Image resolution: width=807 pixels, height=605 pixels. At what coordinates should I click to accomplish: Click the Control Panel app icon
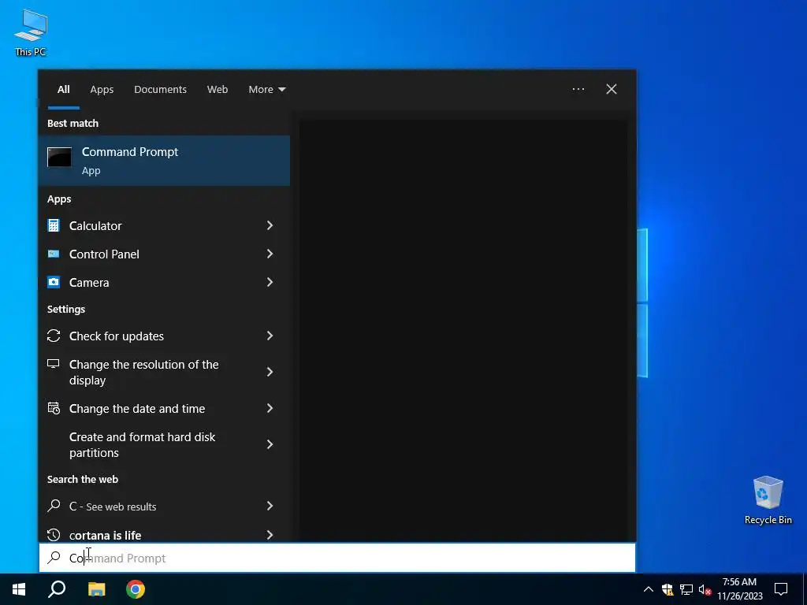(54, 254)
